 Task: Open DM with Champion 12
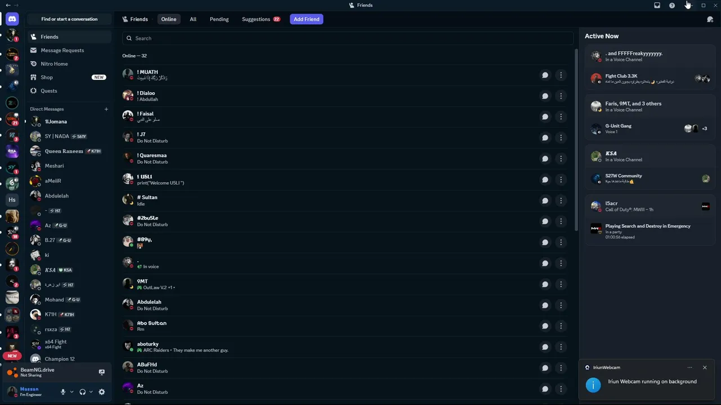(x=69, y=359)
